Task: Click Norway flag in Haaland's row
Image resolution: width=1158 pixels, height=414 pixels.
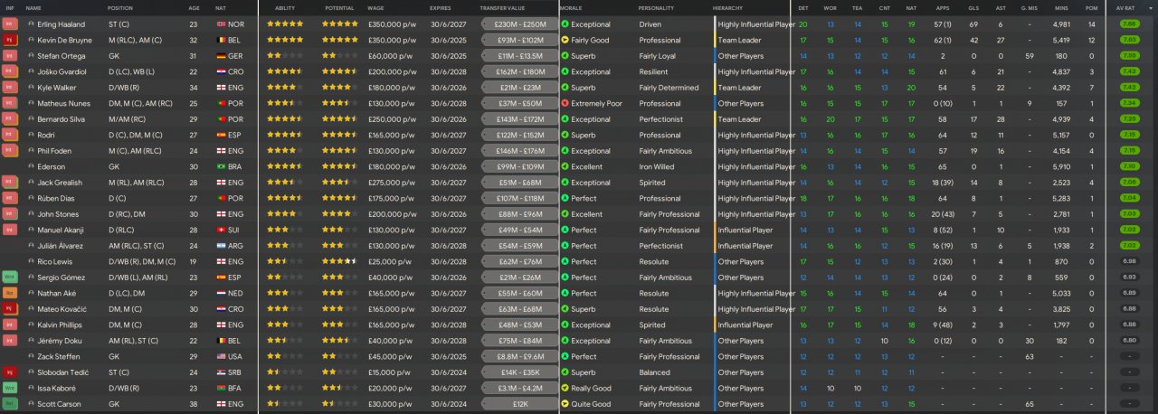Action: tap(221, 24)
